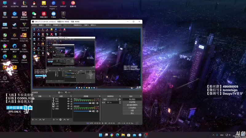This screenshot has height=138, width=246.
Task: Open OBS Tools menu (工具)
Action: tap(86, 25)
